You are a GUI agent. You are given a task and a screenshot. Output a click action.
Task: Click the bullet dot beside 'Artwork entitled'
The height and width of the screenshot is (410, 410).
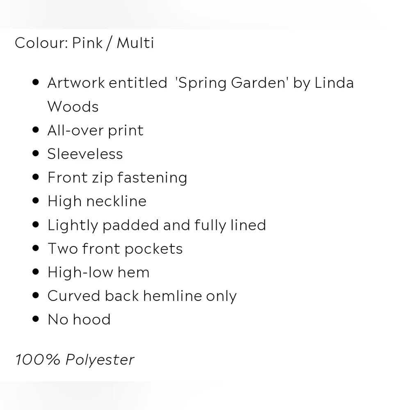click(36, 82)
